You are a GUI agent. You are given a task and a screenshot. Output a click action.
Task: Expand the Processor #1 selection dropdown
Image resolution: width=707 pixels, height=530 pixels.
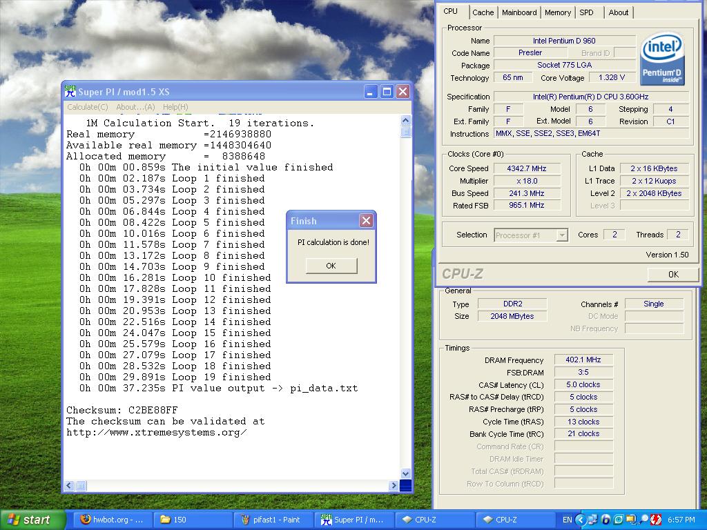[x=561, y=235]
